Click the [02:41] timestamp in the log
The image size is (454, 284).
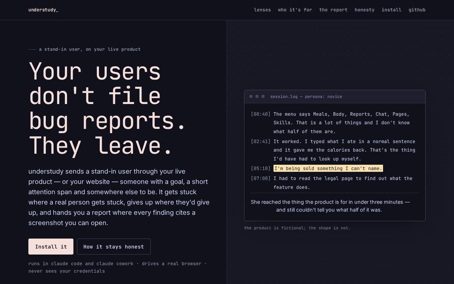261,142
